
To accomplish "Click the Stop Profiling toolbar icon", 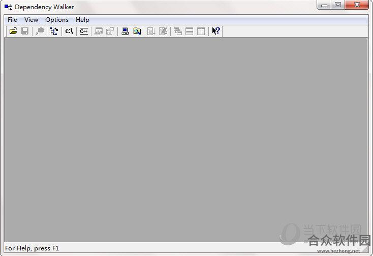I will point(163,31).
